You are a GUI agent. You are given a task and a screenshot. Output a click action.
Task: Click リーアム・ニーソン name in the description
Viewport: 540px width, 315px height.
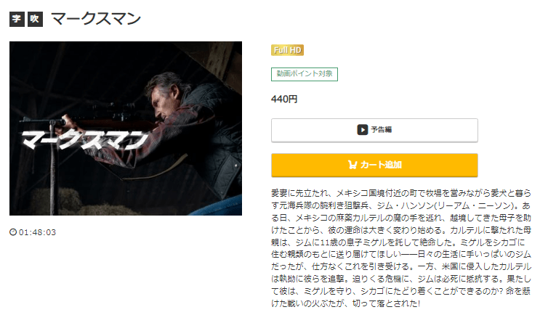pos(474,205)
